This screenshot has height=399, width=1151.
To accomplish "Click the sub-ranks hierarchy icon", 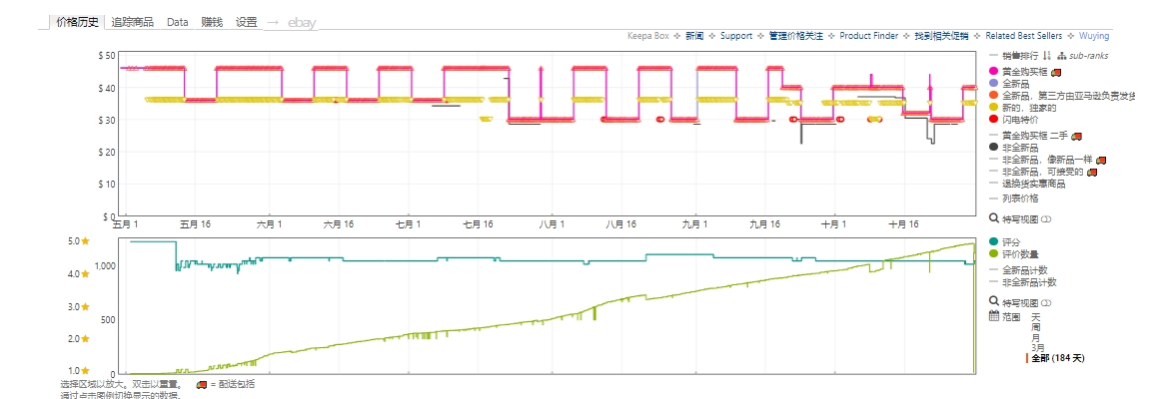I will [1061, 56].
